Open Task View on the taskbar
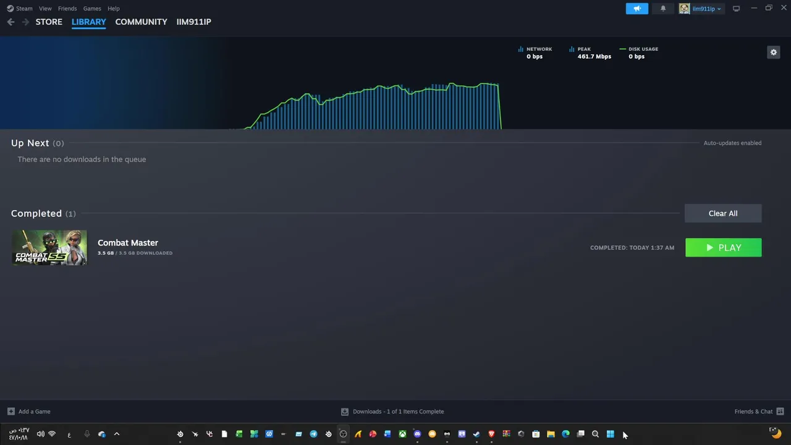Screen dimensions: 791x445 tap(580, 434)
